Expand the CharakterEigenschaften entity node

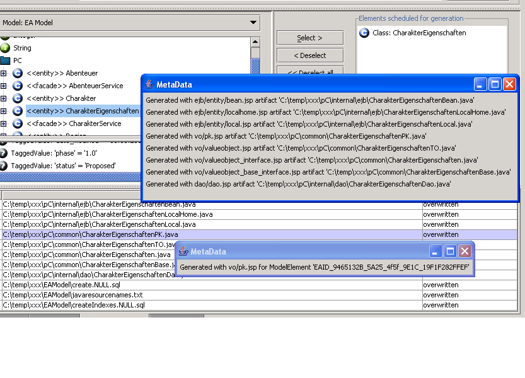tap(3, 111)
